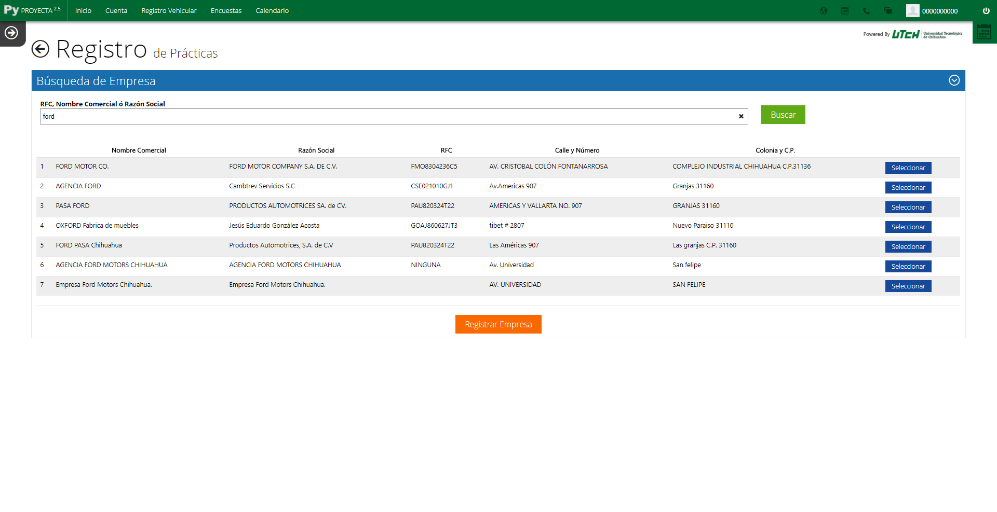This screenshot has height=512, width=997.
Task: Click the Colonia y C.P. column header
Action: tap(775, 150)
